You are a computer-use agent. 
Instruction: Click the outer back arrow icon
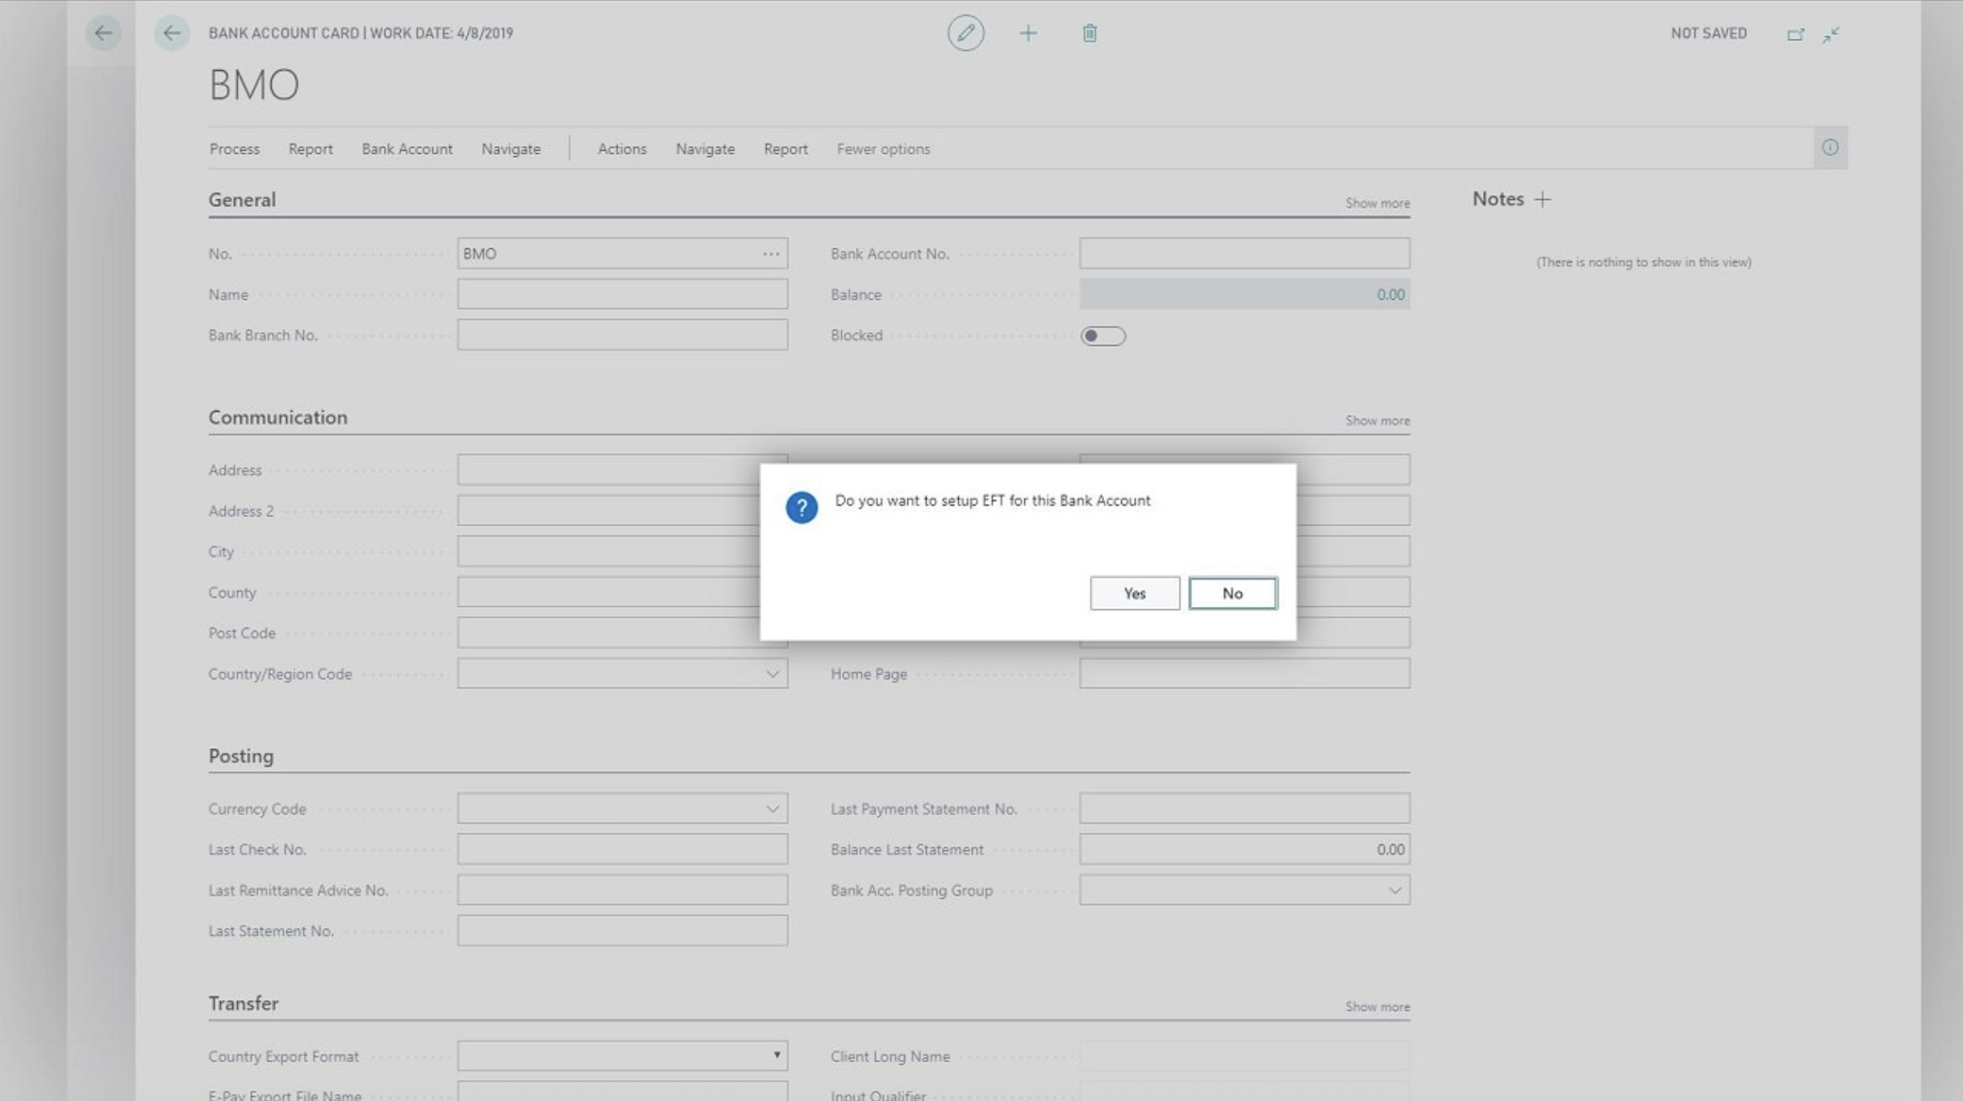(103, 33)
